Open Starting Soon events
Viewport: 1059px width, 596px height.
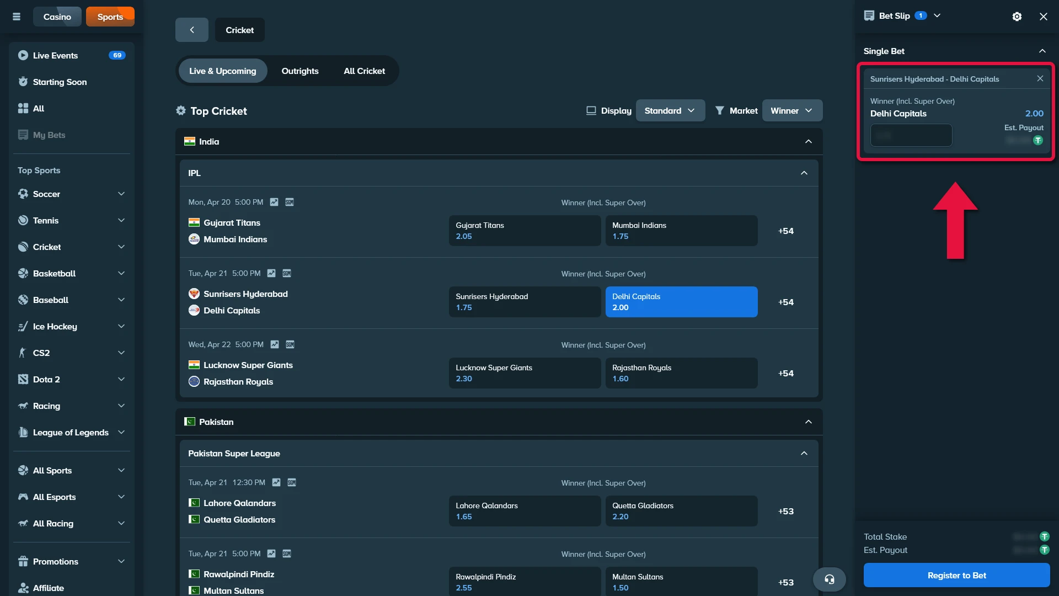[x=72, y=82]
